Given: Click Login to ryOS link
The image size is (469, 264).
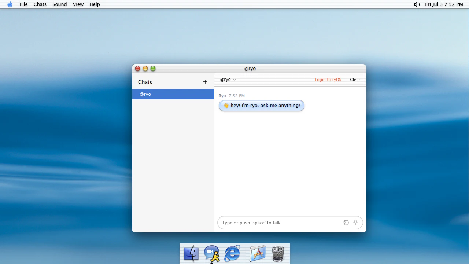Looking at the screenshot, I should (x=328, y=80).
